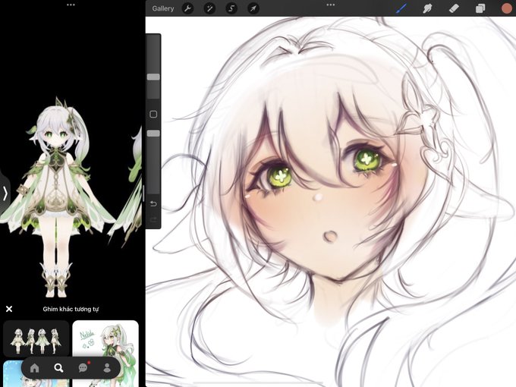Open the Pinterest Search tab

(58, 368)
